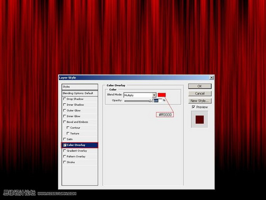Screen dimensions: 266x200
Task: Toggle the Preview checkbox
Action: pyautogui.click(x=194, y=107)
